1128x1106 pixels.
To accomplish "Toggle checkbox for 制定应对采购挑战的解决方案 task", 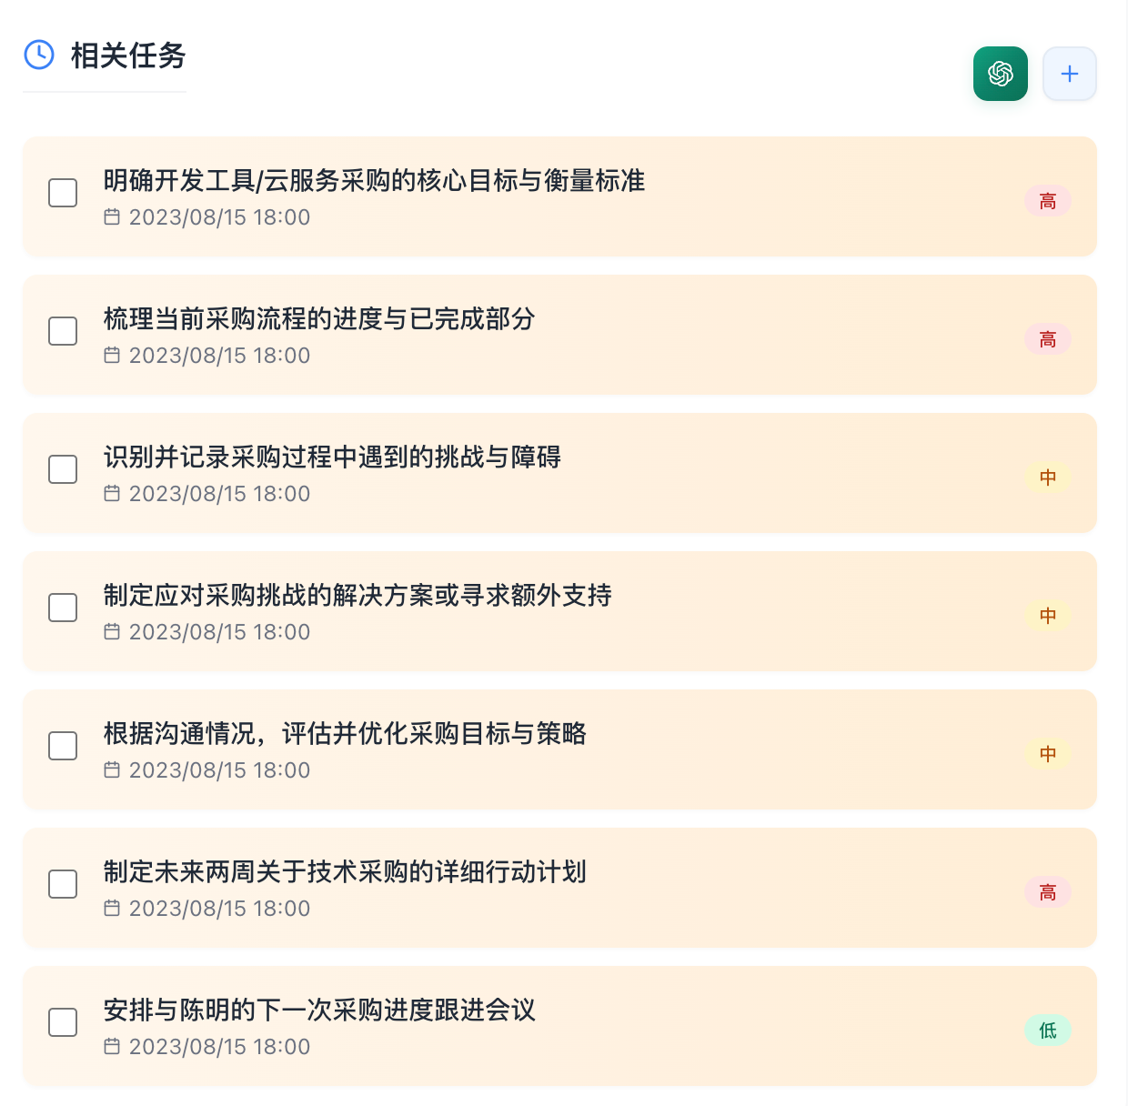I will (63, 608).
